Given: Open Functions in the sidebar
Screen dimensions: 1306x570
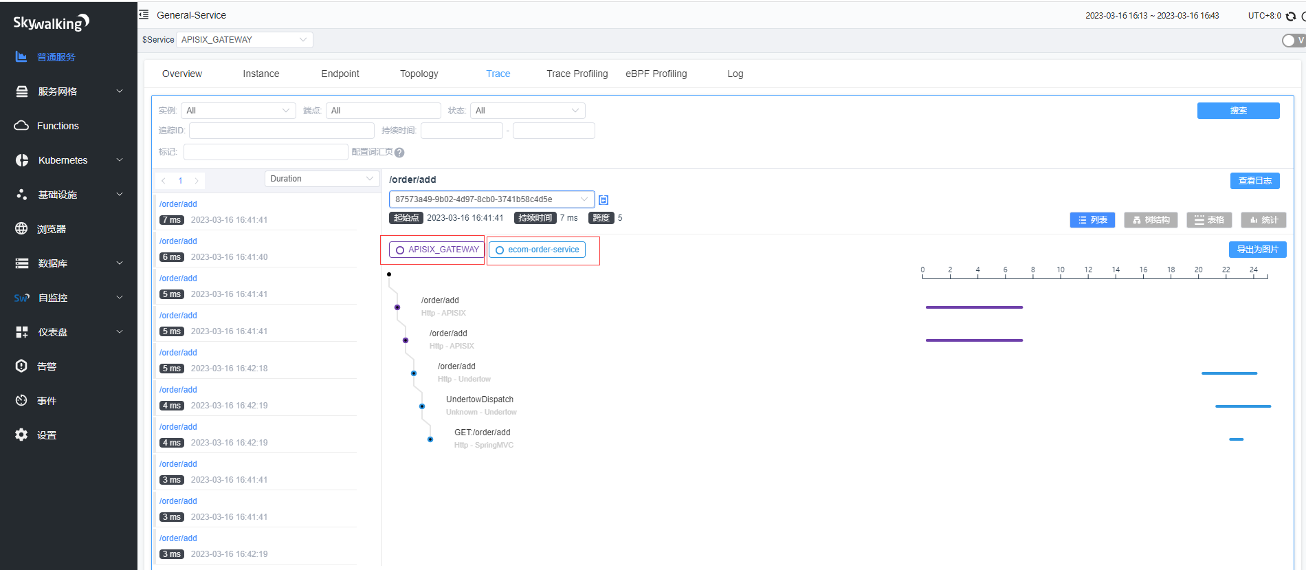Looking at the screenshot, I should tap(58, 126).
